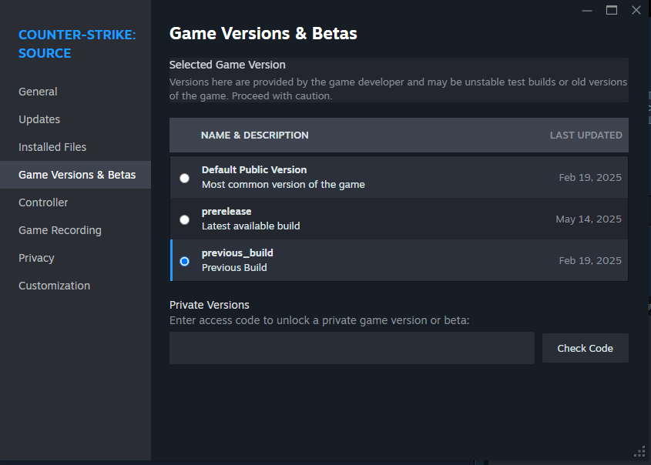Image resolution: width=651 pixels, height=465 pixels.
Task: Close the properties window
Action: coord(636,10)
